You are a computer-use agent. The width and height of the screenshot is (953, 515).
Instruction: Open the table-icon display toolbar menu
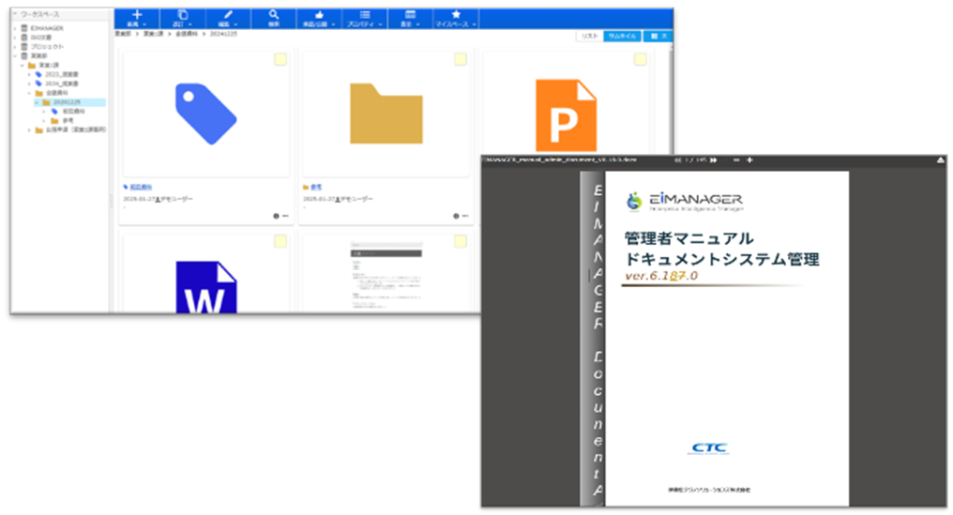410,18
